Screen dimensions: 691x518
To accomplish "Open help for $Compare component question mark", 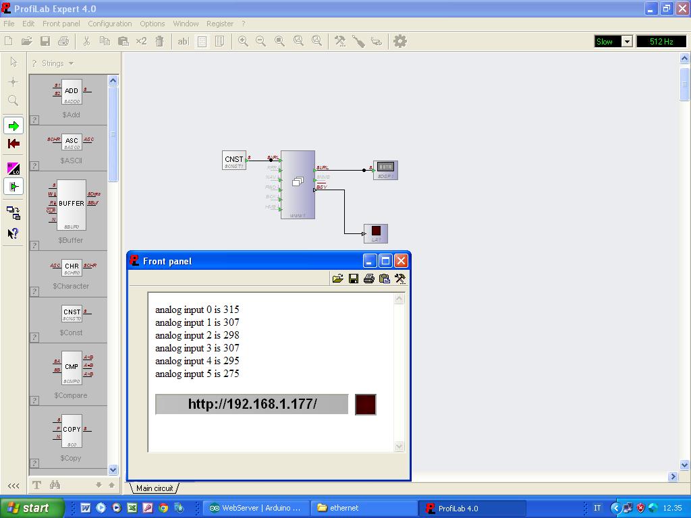I will pos(34,401).
